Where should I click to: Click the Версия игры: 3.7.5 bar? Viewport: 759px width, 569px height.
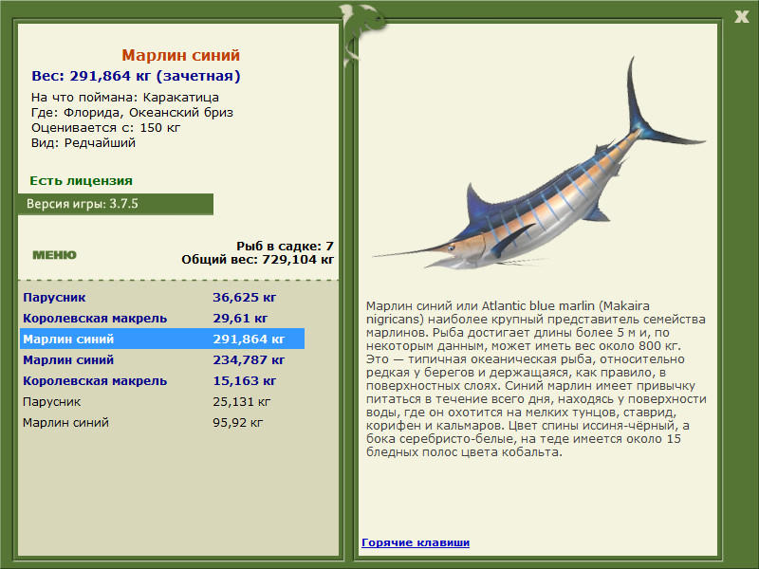point(116,204)
